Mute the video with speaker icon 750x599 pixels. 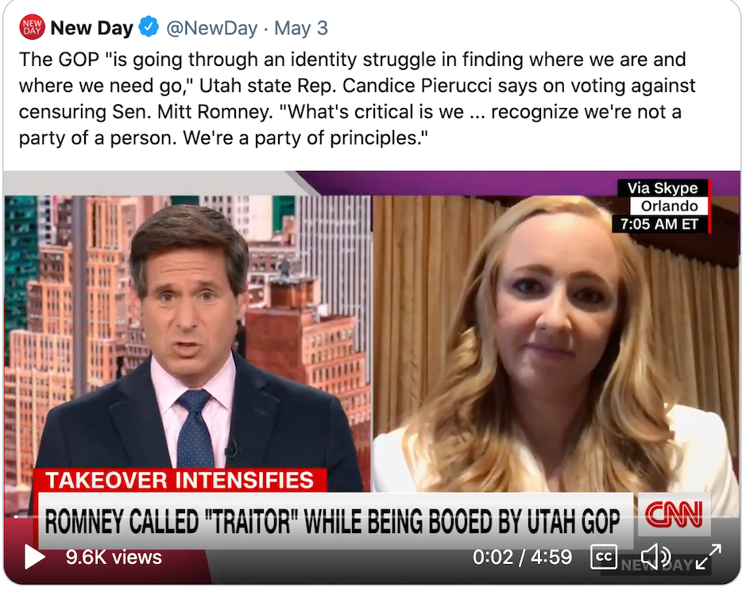pyautogui.click(x=655, y=558)
